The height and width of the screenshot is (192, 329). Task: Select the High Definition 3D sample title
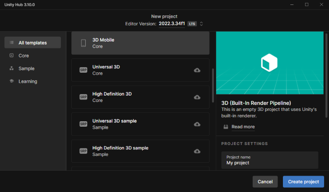tap(120, 148)
